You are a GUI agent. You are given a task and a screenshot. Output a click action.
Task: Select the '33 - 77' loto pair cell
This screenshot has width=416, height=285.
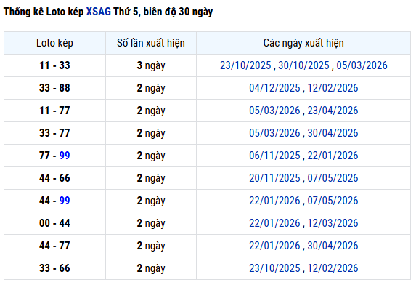[54, 133]
